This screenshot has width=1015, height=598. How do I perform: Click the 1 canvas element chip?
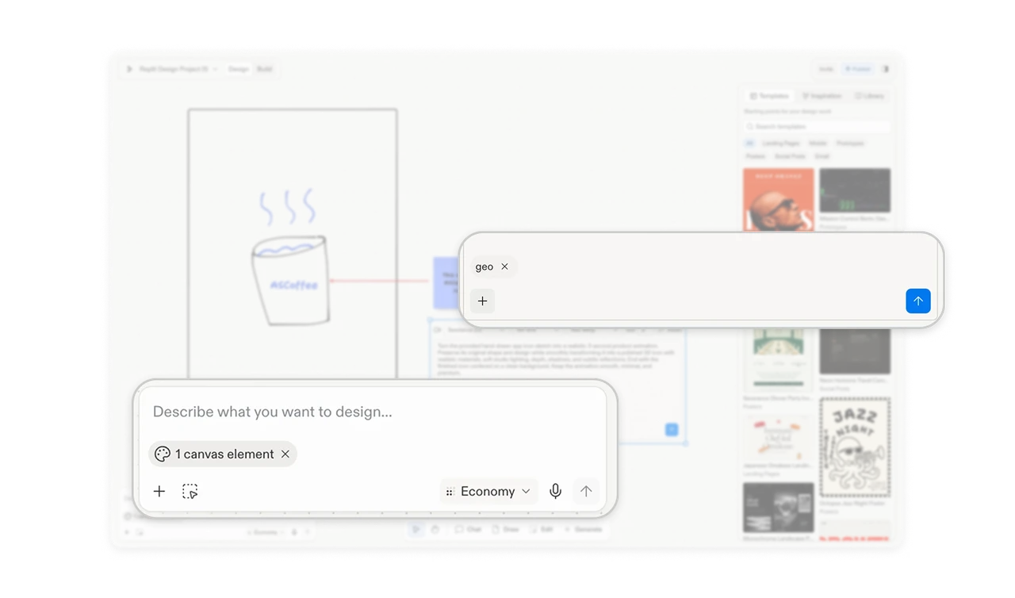(223, 454)
